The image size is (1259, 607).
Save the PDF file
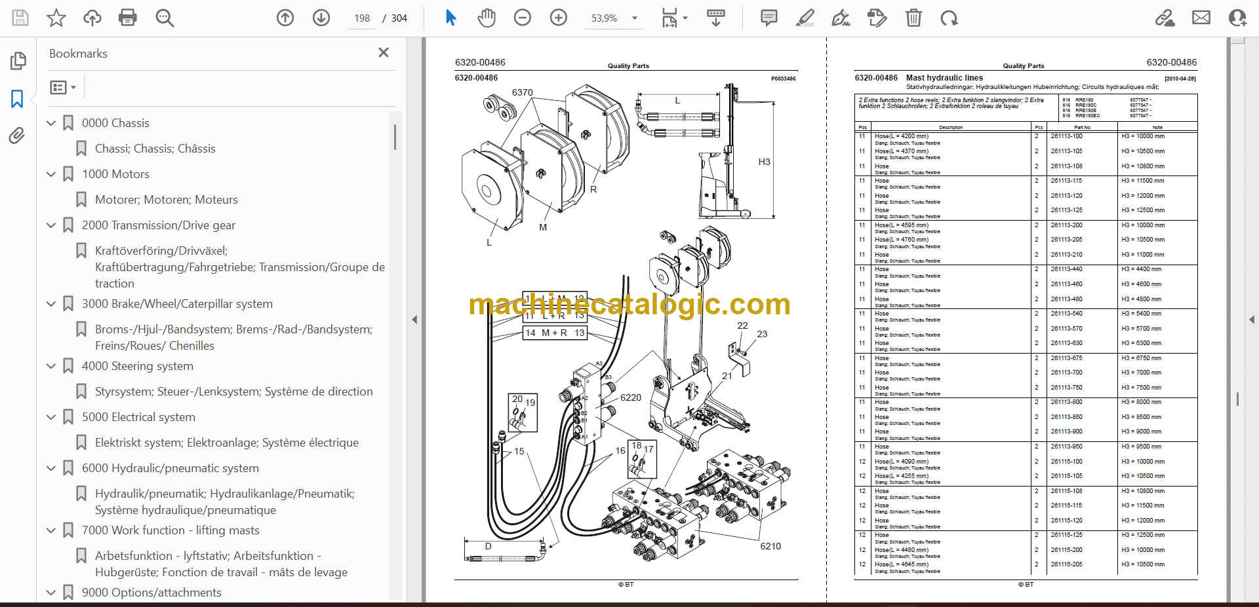pyautogui.click(x=20, y=18)
